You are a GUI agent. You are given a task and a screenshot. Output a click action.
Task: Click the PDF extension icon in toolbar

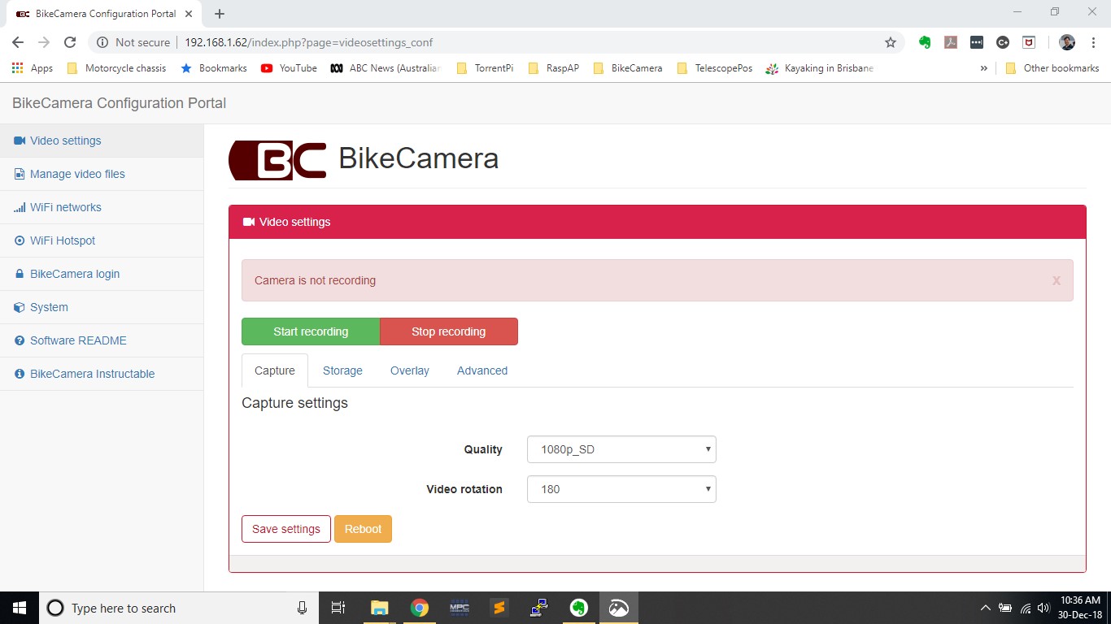click(951, 42)
